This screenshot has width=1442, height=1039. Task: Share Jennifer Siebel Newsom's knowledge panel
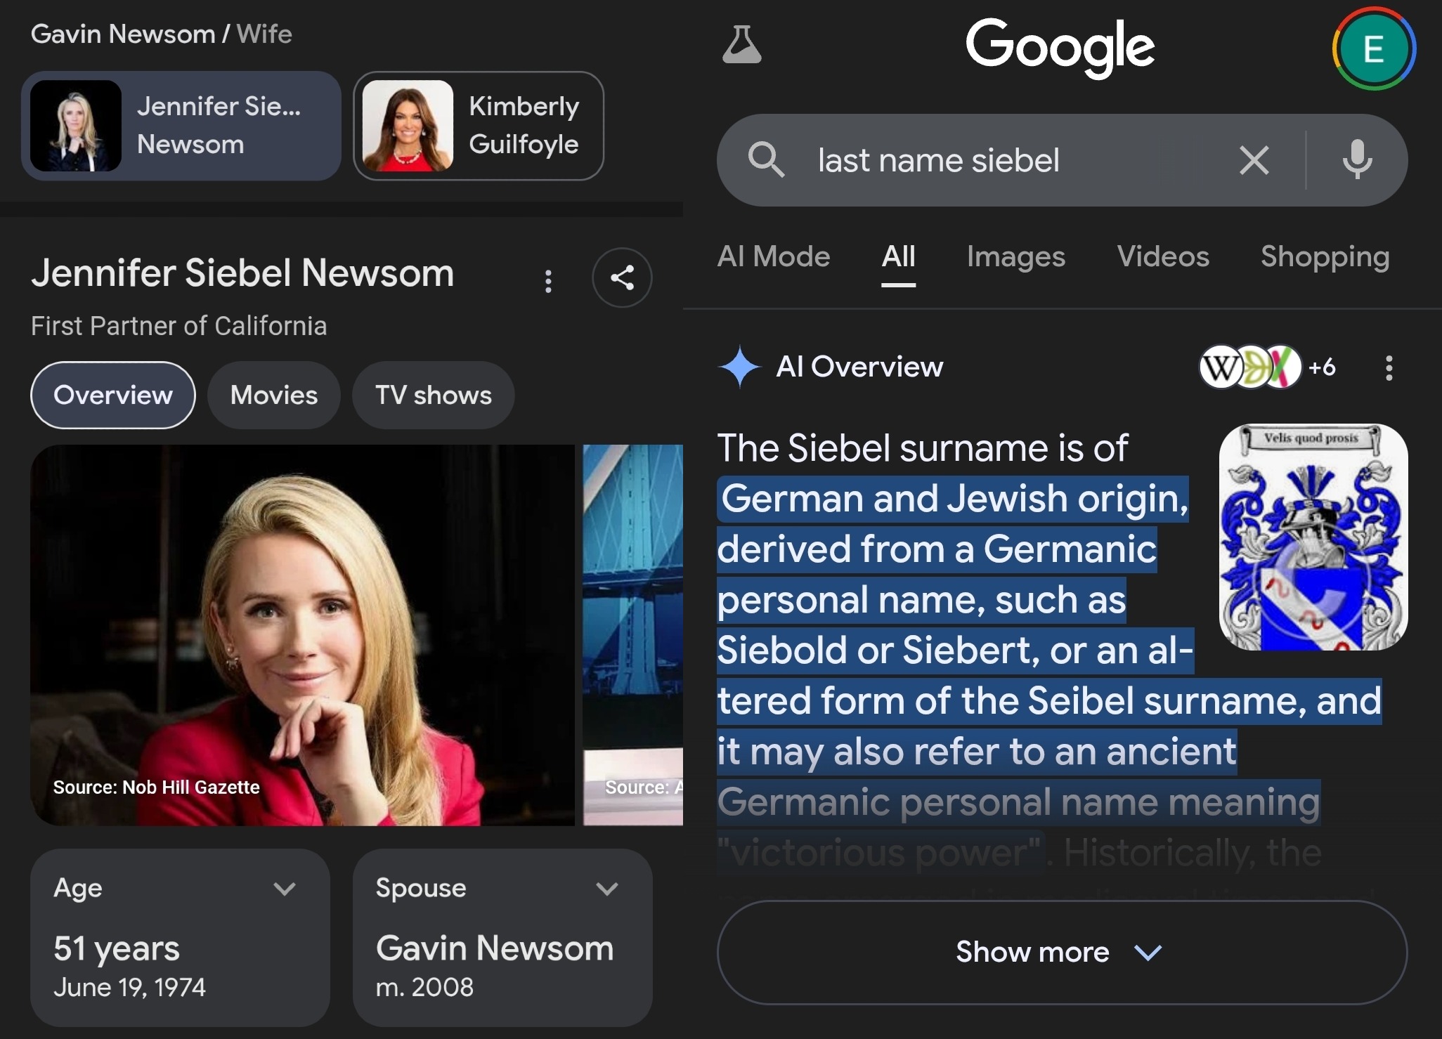[622, 277]
